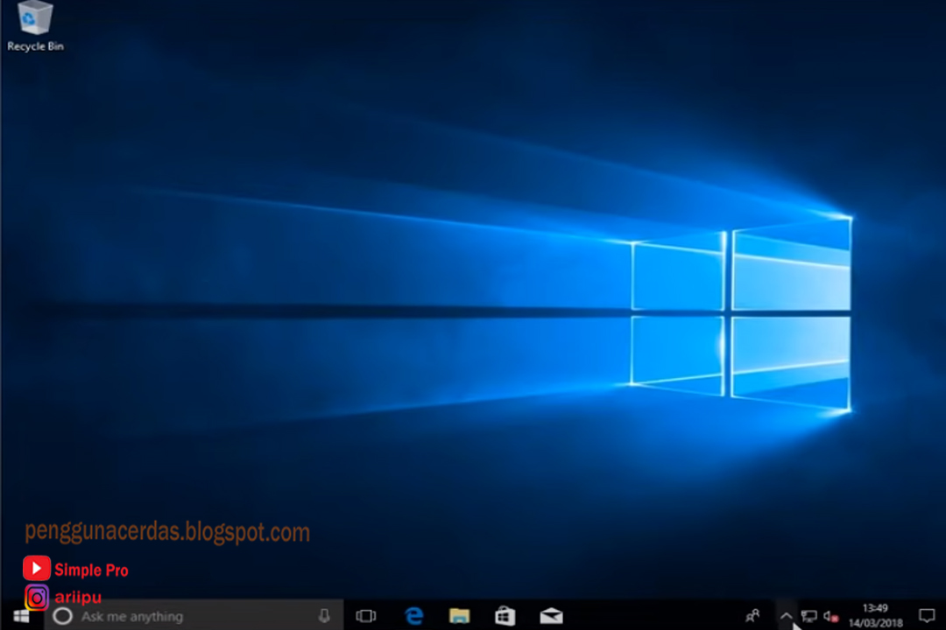
Task: Open the clock showing 13:49
Action: (x=875, y=615)
